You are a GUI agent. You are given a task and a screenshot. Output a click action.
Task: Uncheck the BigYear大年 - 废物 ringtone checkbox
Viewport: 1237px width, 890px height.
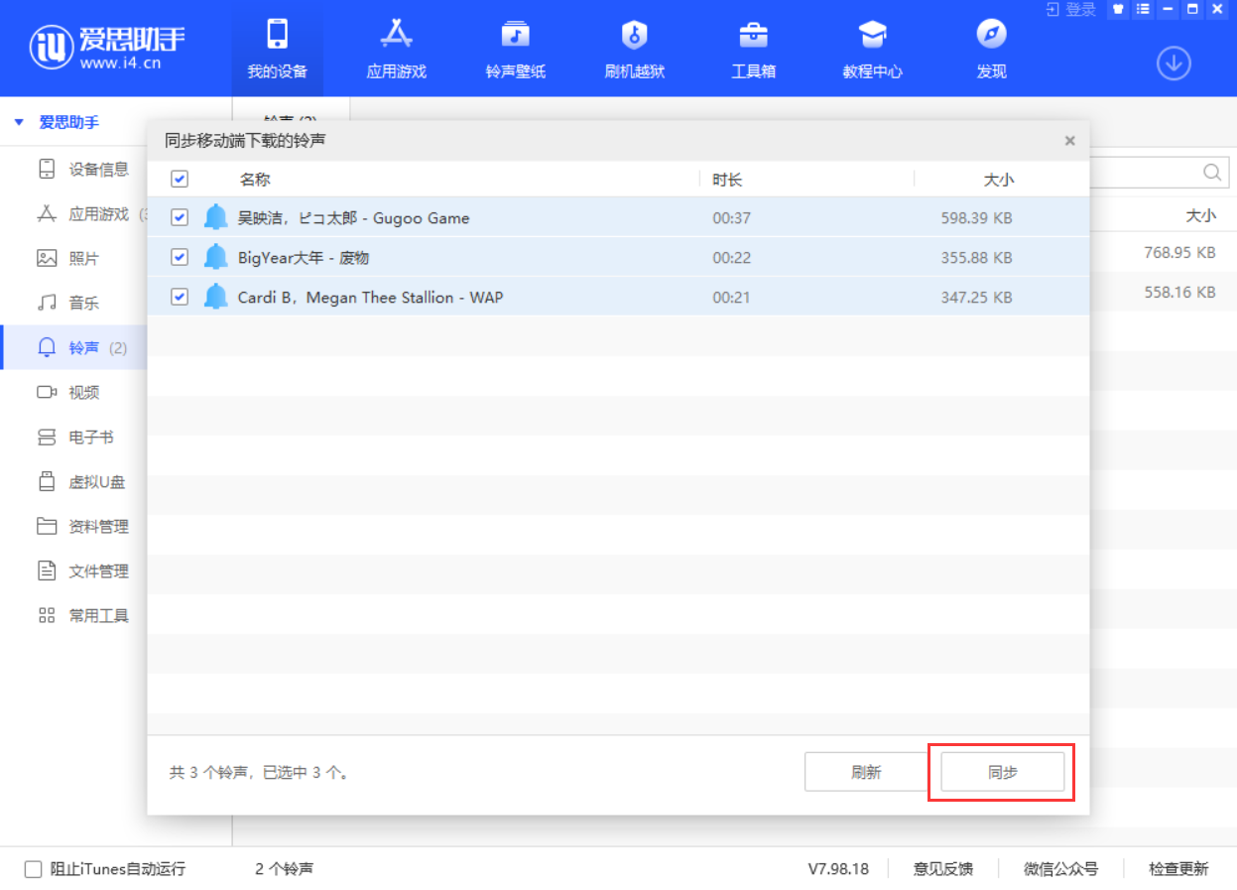coord(180,257)
